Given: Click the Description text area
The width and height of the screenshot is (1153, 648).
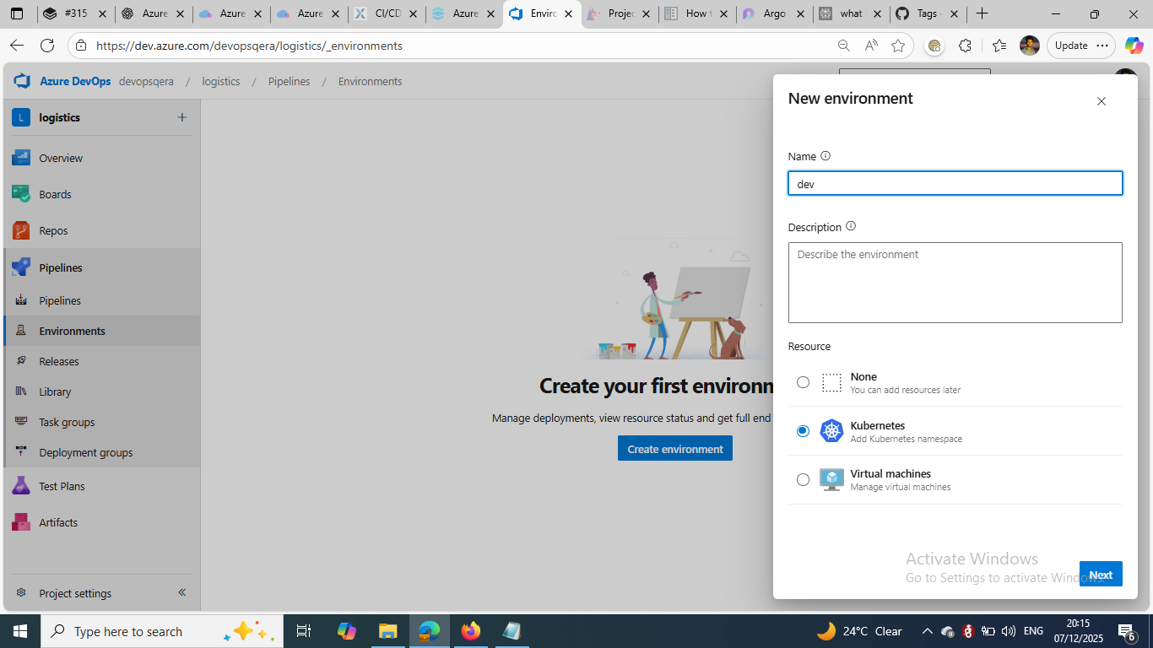Looking at the screenshot, I should tap(955, 283).
